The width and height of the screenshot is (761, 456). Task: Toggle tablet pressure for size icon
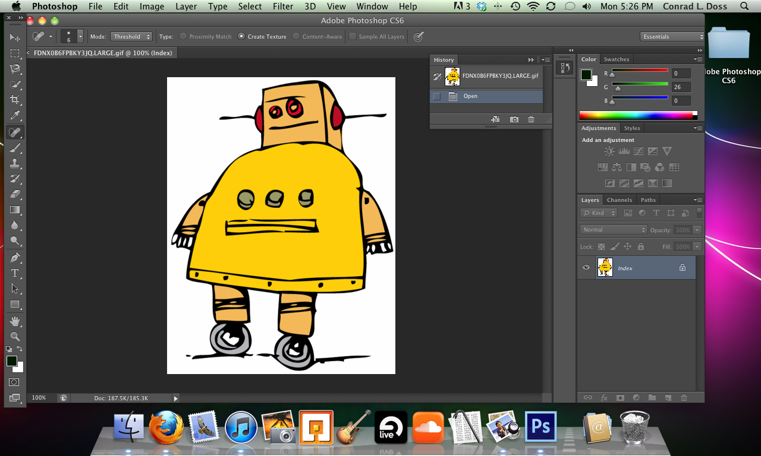click(x=419, y=37)
